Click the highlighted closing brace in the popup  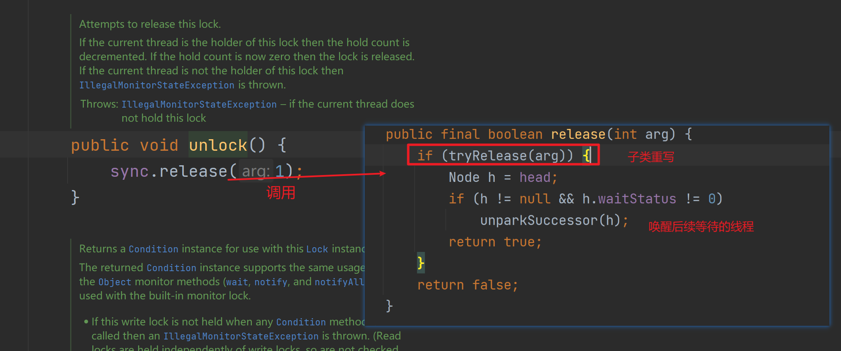click(x=421, y=263)
